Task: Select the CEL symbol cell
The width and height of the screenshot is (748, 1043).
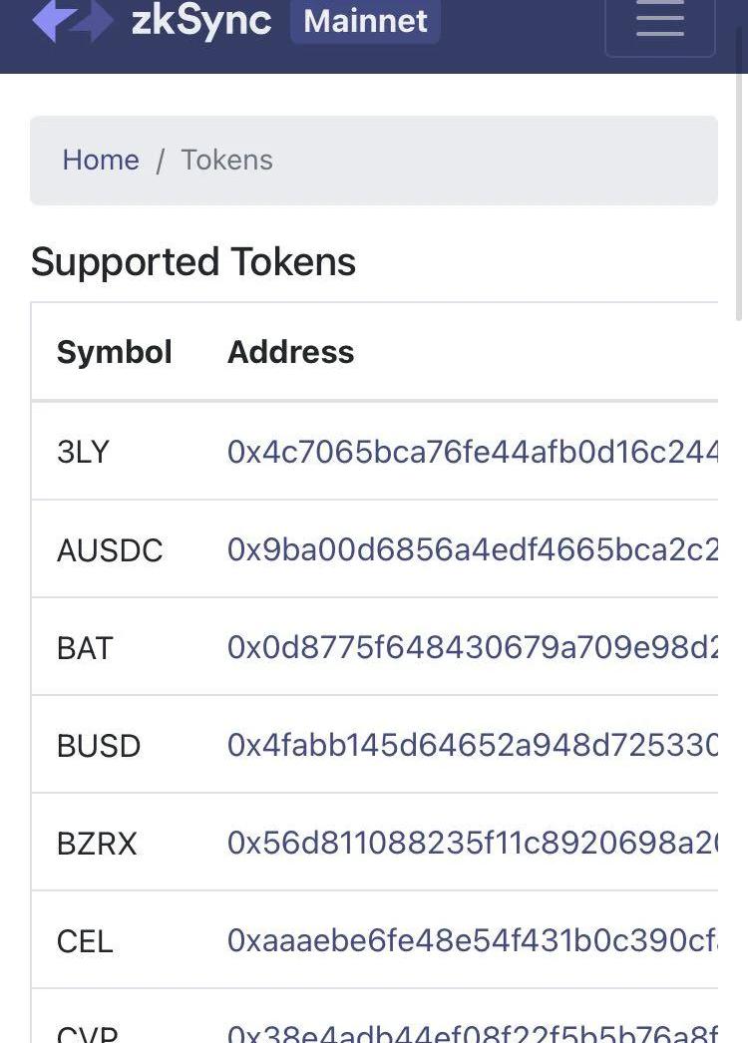Action: tap(85, 941)
